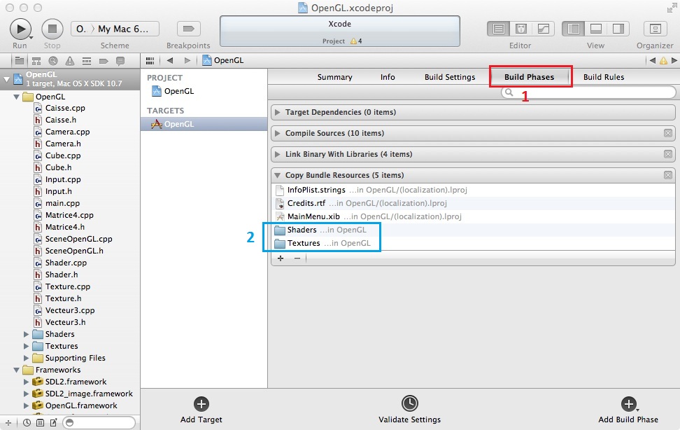Show the Project navigator
This screenshot has width=680, height=430.
point(20,61)
